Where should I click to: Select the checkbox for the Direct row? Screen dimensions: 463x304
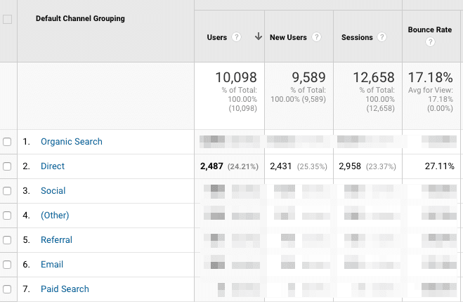(8, 166)
